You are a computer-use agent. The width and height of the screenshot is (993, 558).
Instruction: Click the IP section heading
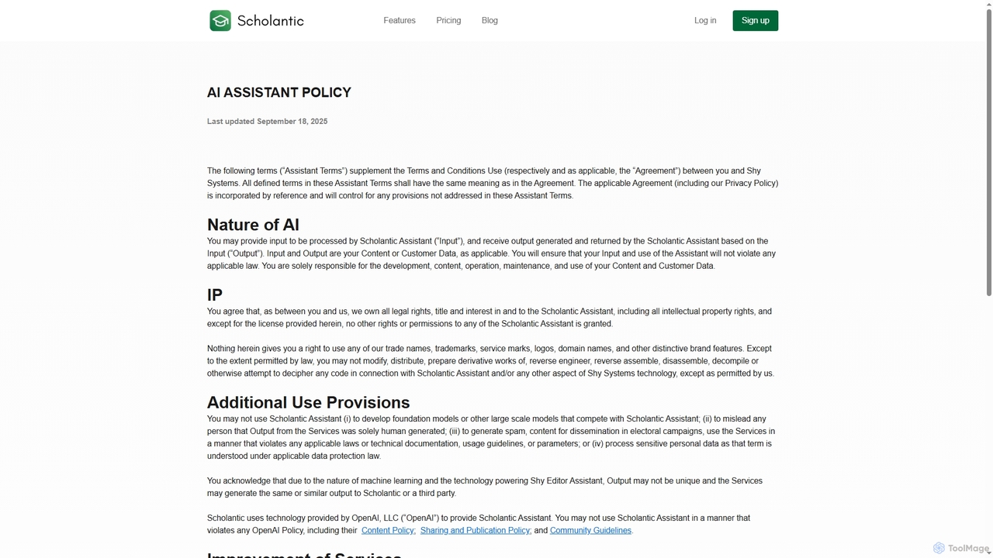(x=215, y=295)
